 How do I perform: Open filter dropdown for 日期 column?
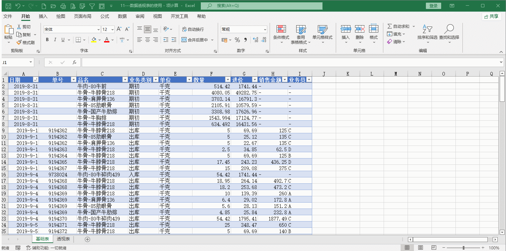pyautogui.click(x=36, y=80)
